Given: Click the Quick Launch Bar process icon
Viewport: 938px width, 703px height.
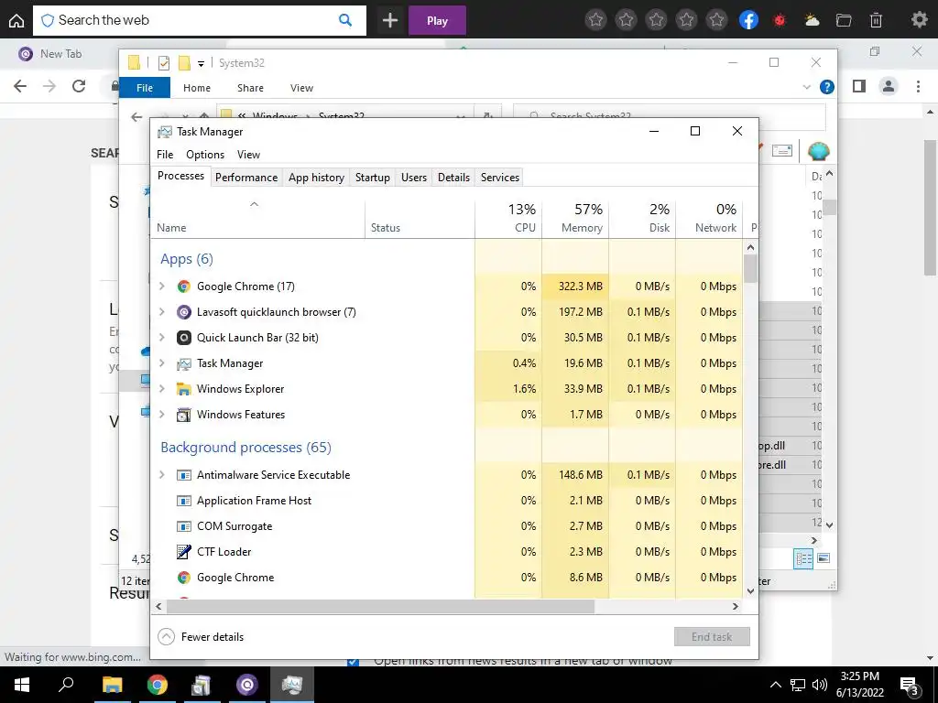Looking at the screenshot, I should click(183, 338).
